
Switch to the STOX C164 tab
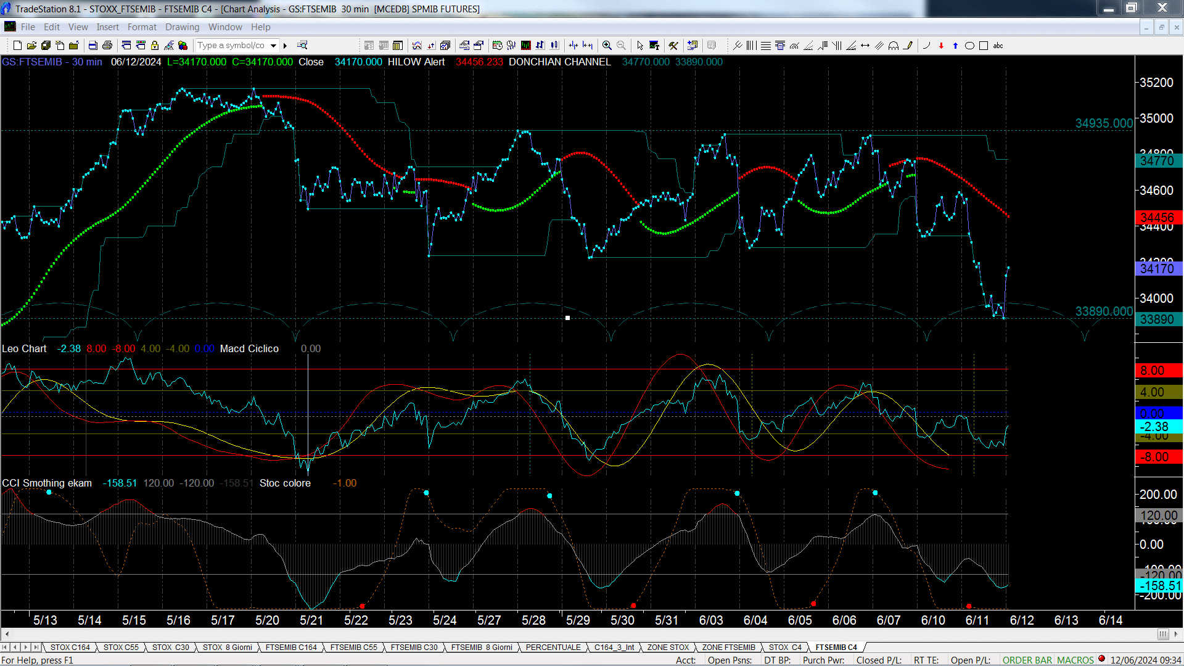coord(70,647)
